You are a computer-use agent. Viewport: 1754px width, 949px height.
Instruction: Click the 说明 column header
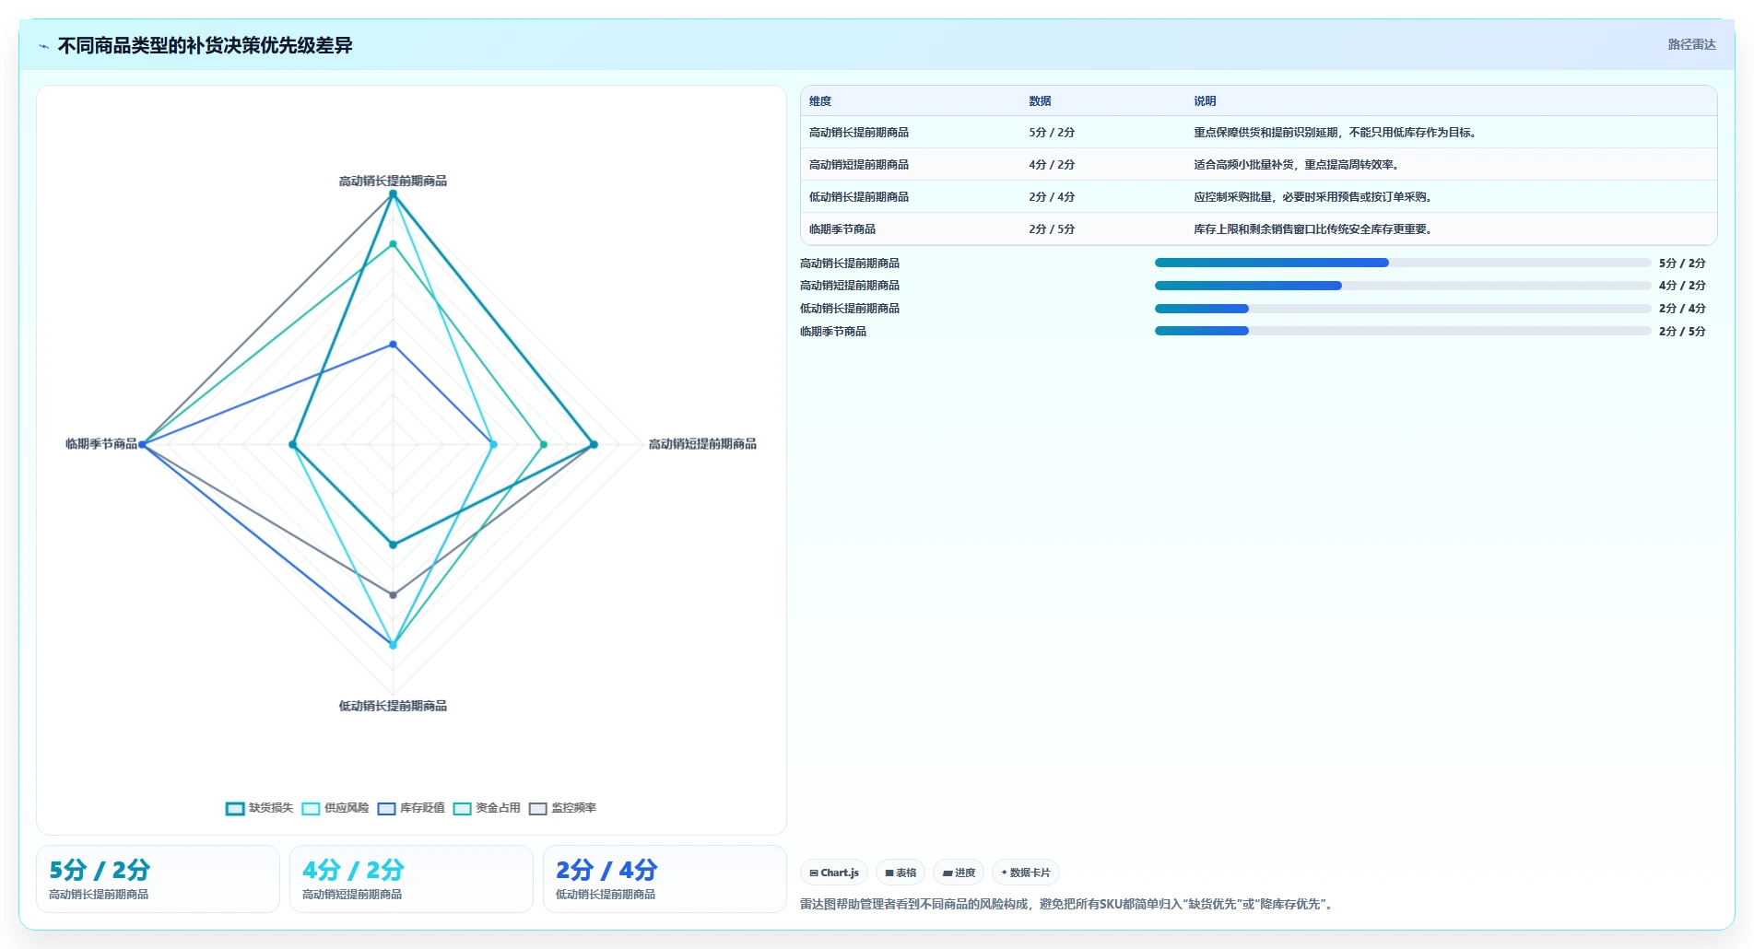point(1205,101)
